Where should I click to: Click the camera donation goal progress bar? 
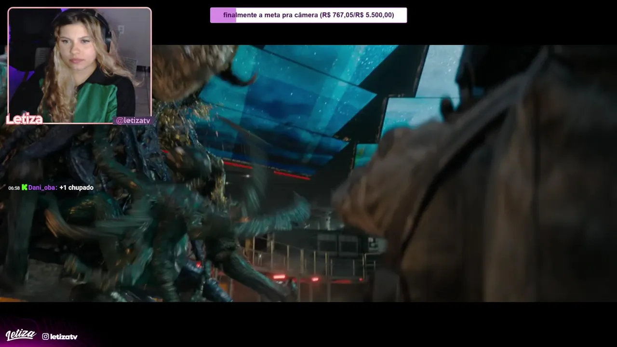pos(308,15)
